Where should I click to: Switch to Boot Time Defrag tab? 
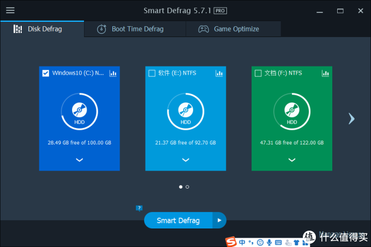point(135,29)
